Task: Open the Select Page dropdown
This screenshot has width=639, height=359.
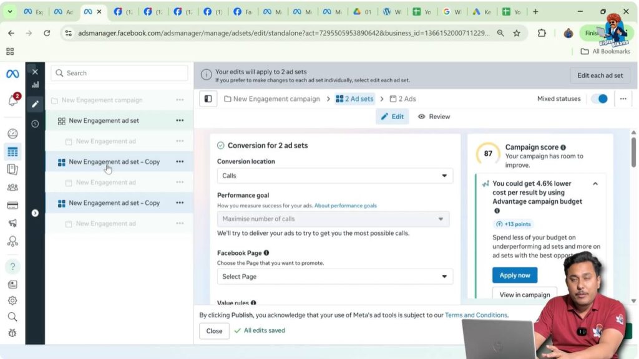Action: tap(334, 276)
